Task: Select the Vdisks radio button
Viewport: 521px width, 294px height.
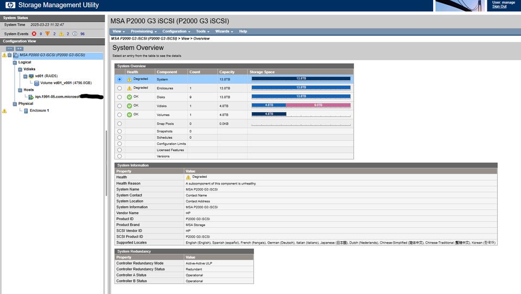Action: coord(119,106)
